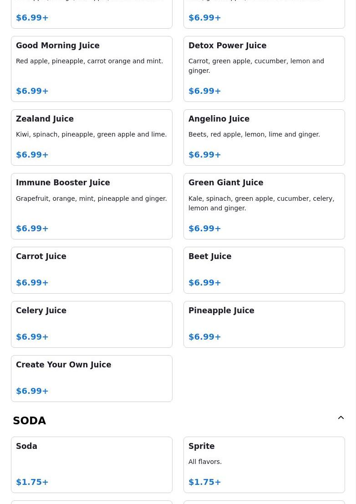This screenshot has width=356, height=504.
Task: Click the Green Giant Juice ingredients description
Action: click(x=261, y=203)
